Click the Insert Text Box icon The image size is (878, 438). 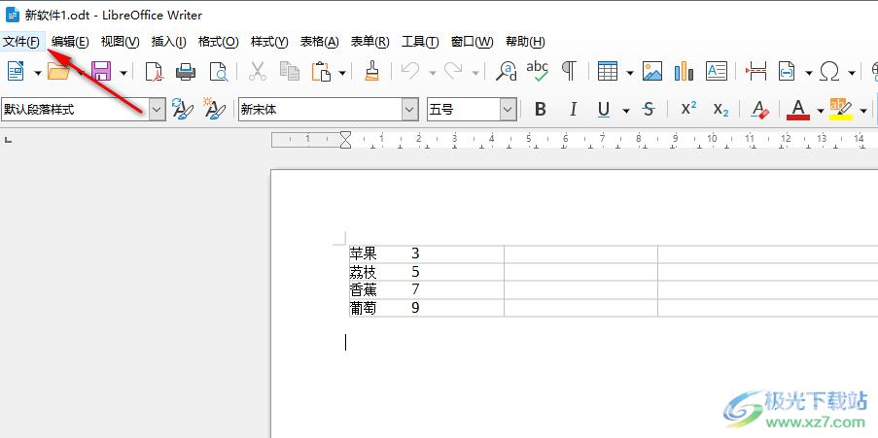click(x=717, y=72)
